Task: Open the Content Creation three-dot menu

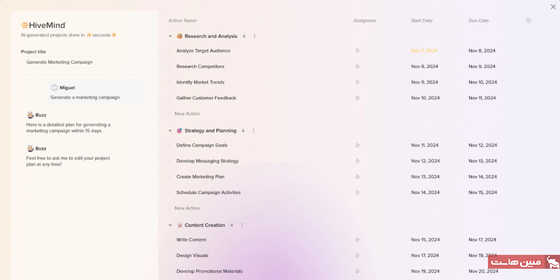Action: pyautogui.click(x=242, y=225)
